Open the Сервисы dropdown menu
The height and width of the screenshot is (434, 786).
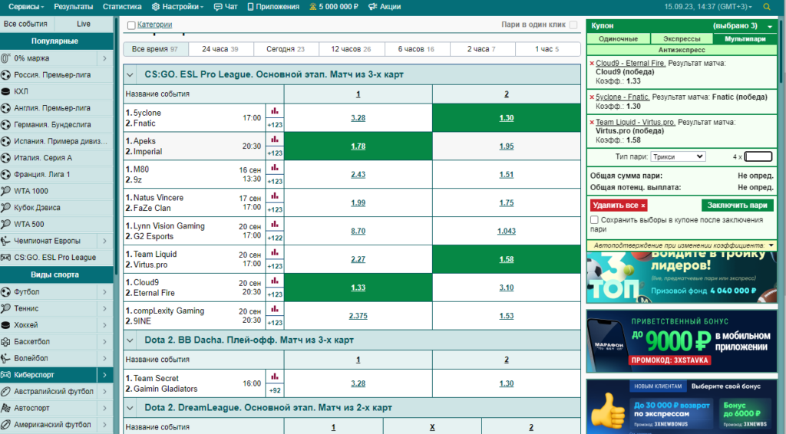26,7
